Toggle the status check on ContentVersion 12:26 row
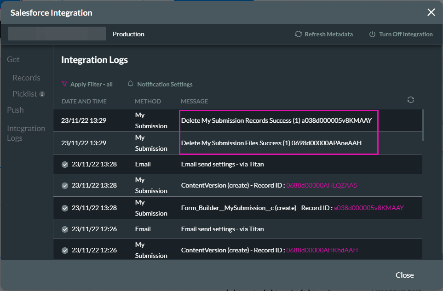 pos(65,250)
